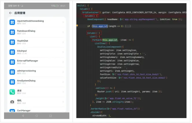Click GridContainer in the code editor

(x=91, y=12)
